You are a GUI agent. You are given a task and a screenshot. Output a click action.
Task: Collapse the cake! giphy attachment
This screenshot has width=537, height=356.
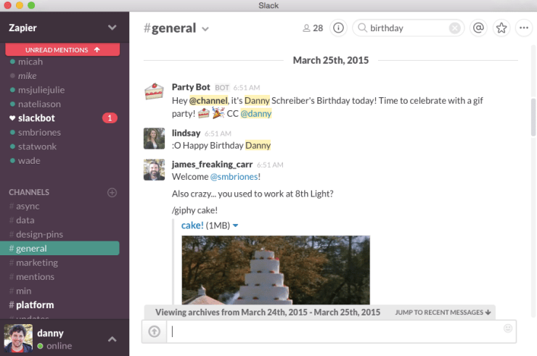coord(235,225)
